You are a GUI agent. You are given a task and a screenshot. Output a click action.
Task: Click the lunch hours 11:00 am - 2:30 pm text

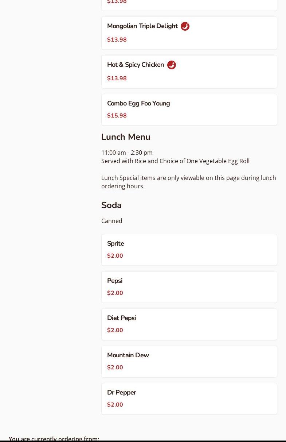(127, 153)
